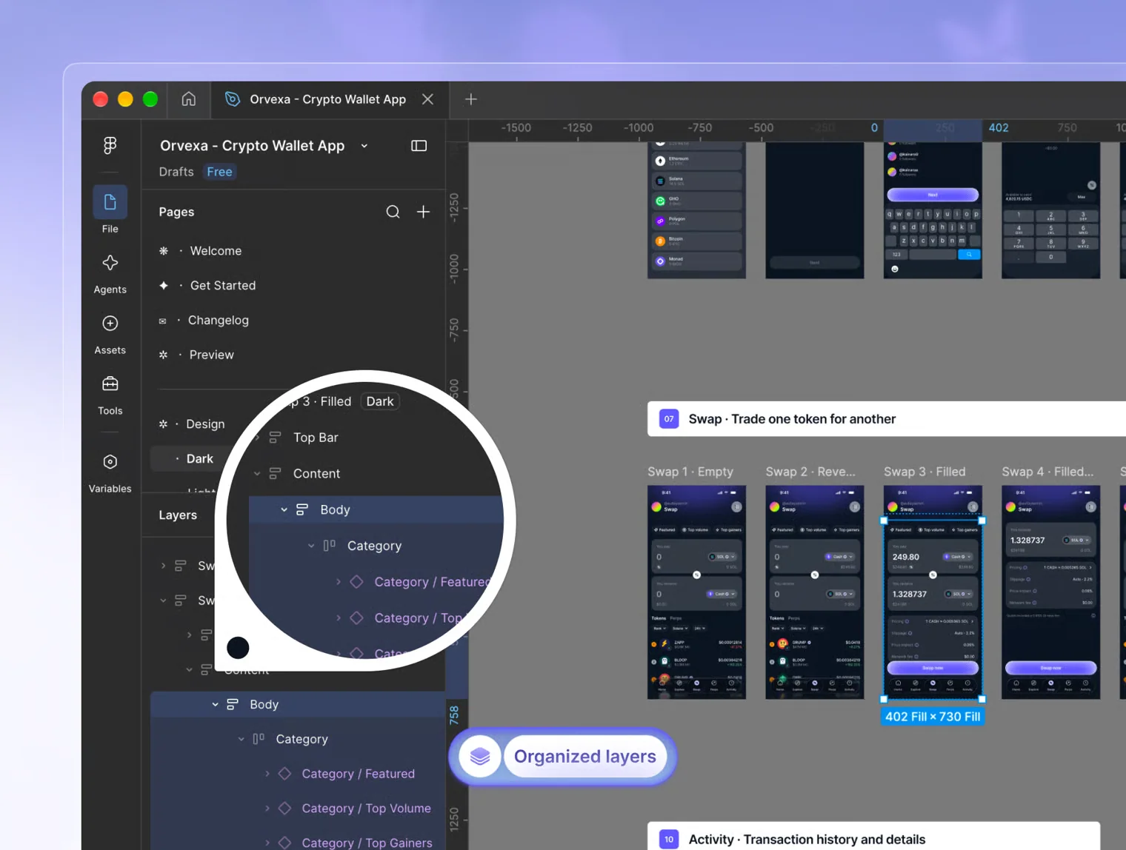Switch to the Orvexa - Crypto Wallet App tab

click(x=328, y=99)
